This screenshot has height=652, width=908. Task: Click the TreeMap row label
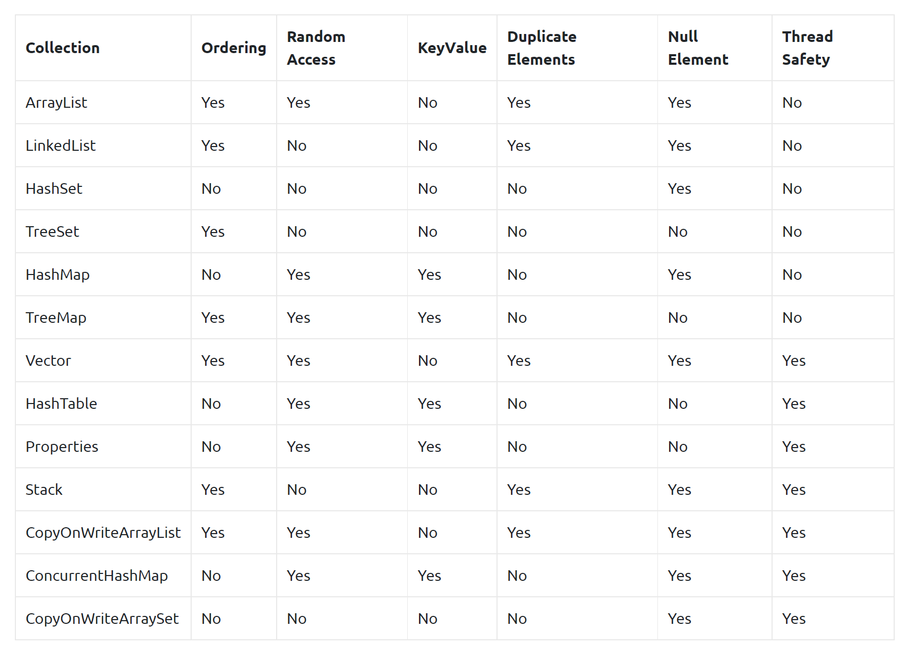click(x=56, y=318)
